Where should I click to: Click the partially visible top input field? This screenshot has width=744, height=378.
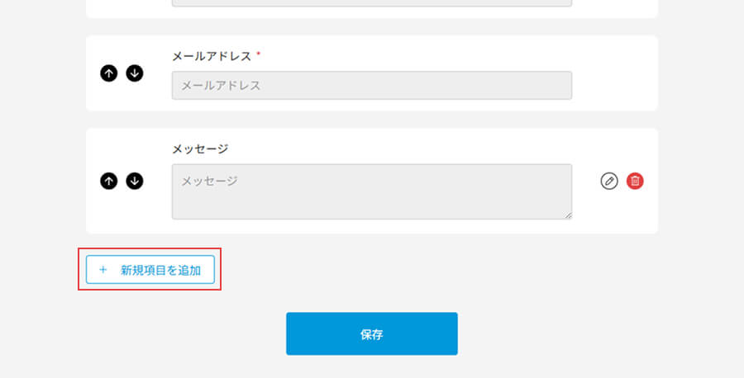coord(371,2)
